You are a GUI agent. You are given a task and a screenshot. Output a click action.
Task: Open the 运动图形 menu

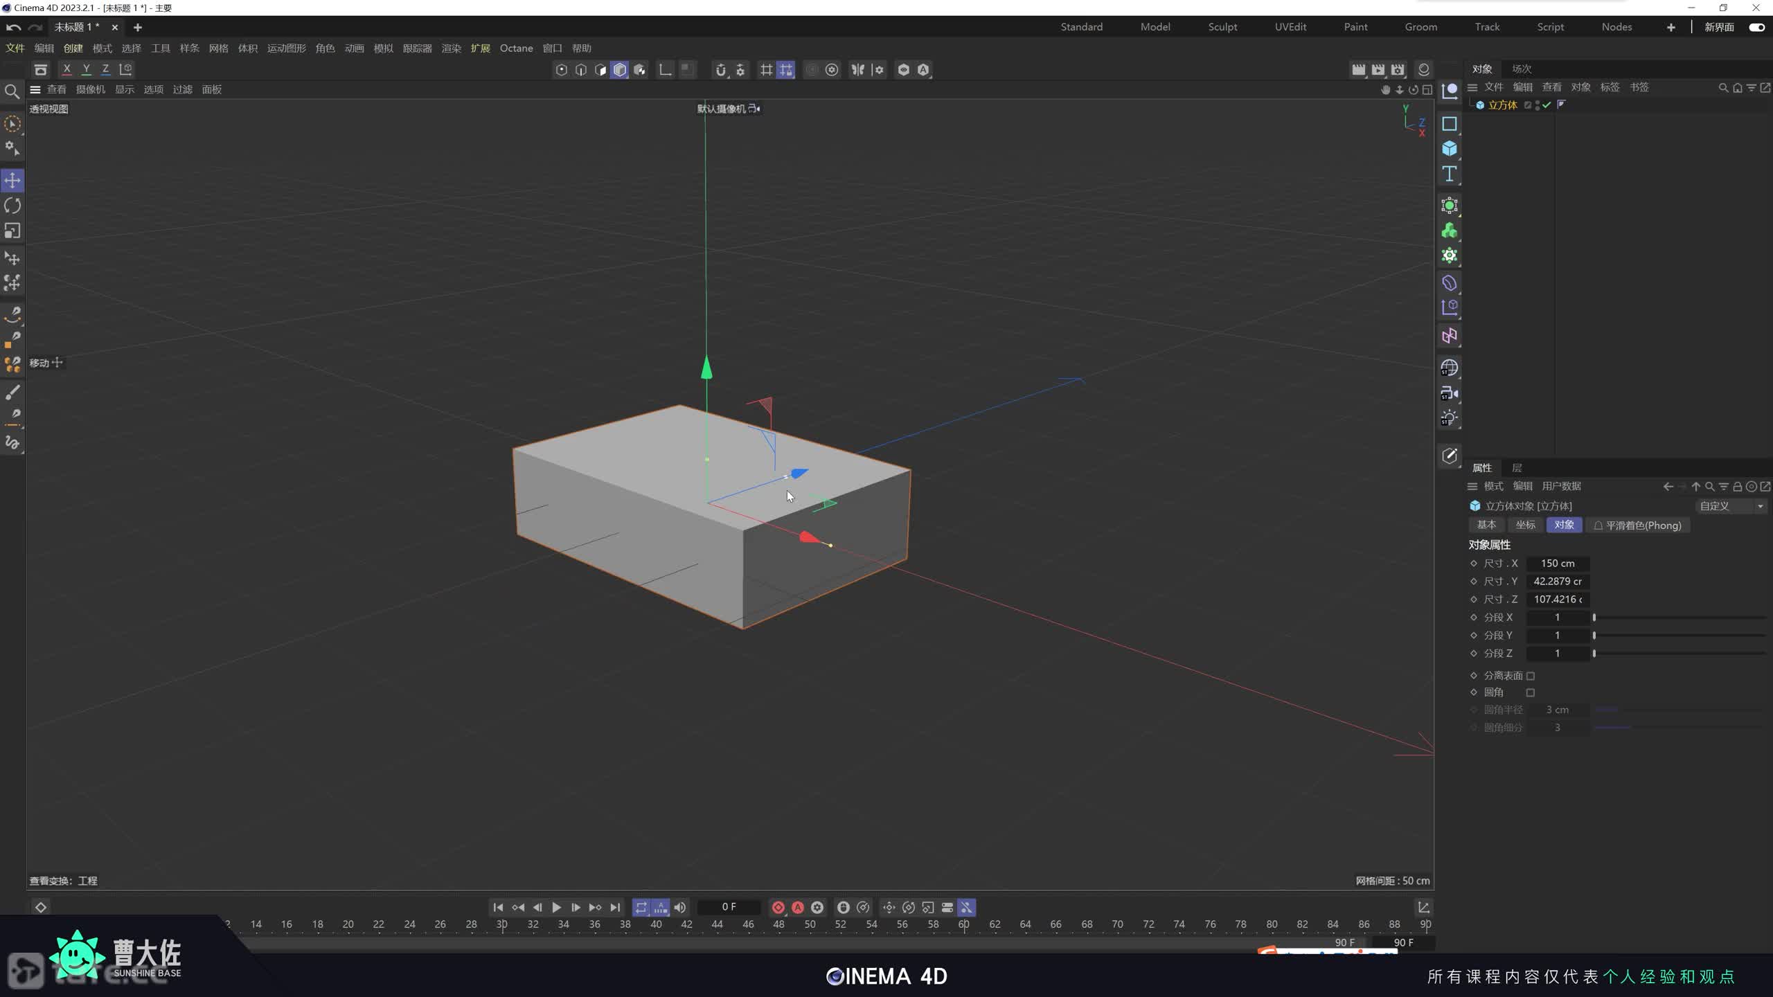[286, 48]
